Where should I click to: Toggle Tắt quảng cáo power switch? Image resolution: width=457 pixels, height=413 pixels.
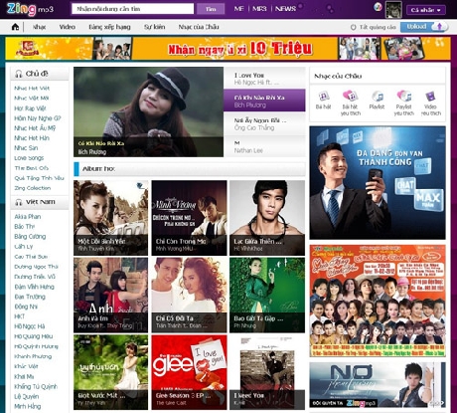tap(353, 27)
